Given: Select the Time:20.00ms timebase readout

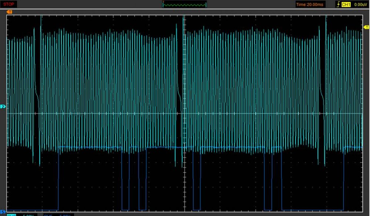Looking at the screenshot, I should (310, 4).
